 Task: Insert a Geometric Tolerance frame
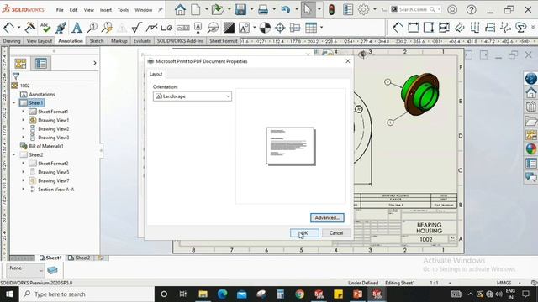183,28
